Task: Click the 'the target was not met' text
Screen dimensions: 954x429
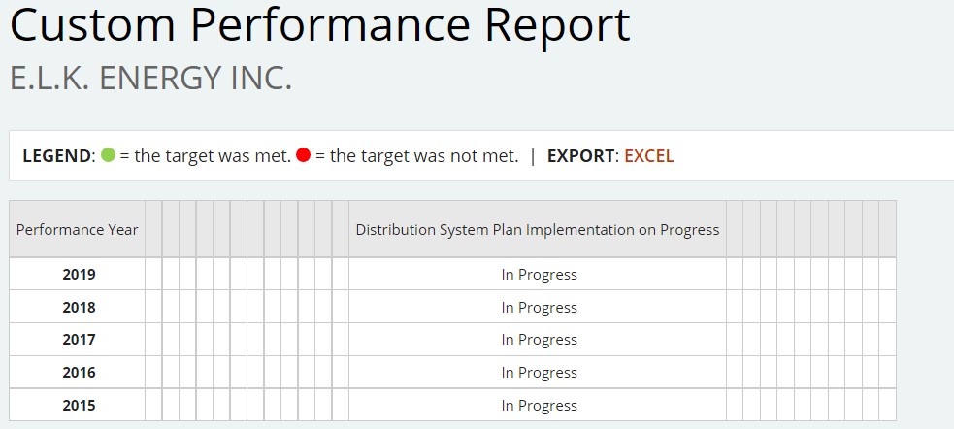Action: (x=424, y=156)
